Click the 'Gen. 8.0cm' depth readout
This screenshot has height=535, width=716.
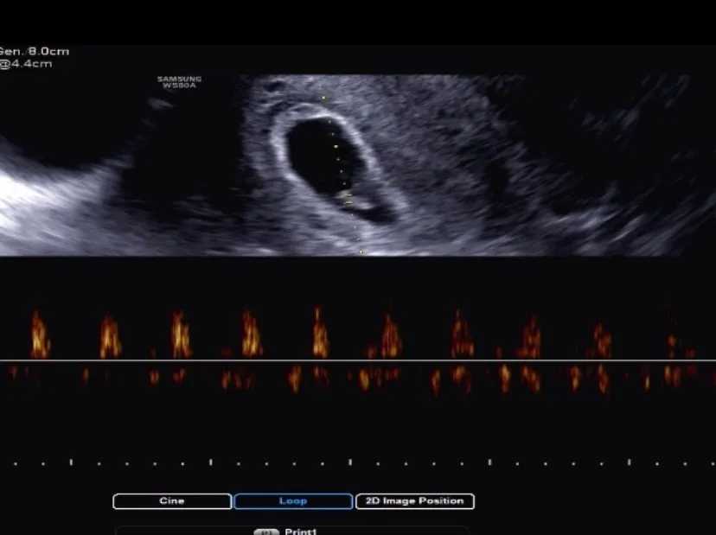35,51
